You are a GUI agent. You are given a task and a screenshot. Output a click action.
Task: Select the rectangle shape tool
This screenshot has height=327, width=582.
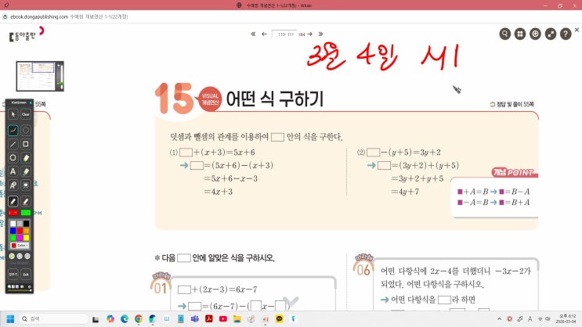[x=26, y=144]
